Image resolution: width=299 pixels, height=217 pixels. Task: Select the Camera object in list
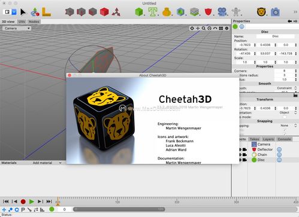264,144
